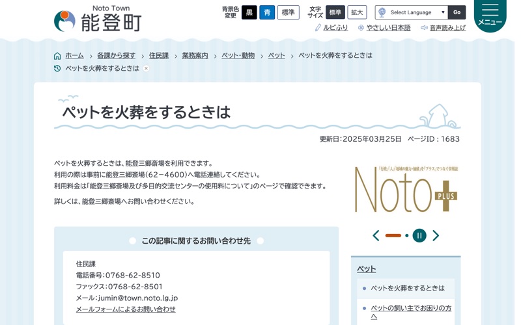Screen dimensions: 521x325
Task: Start 音声読み上げ voice reading
Action: [447, 28]
